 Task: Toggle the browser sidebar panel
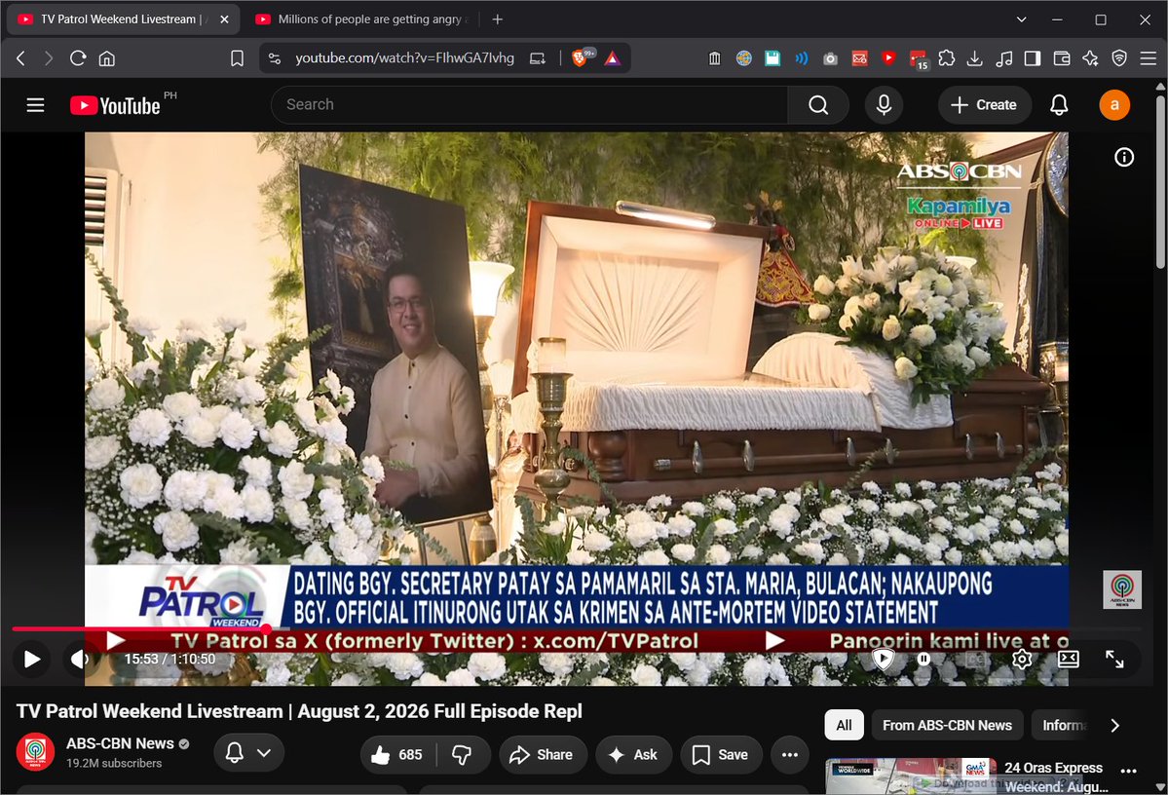tap(1033, 58)
